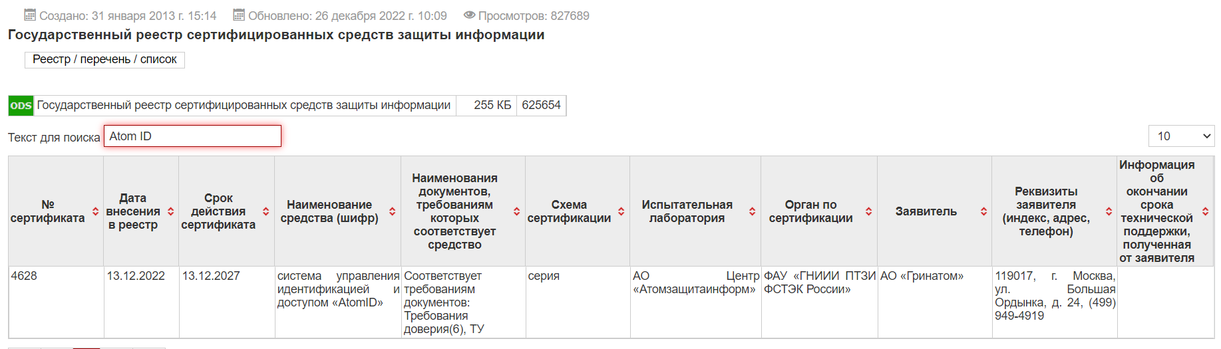Sort by product name (шифр) icon
Screen dimensions: 1221x349
[393, 211]
